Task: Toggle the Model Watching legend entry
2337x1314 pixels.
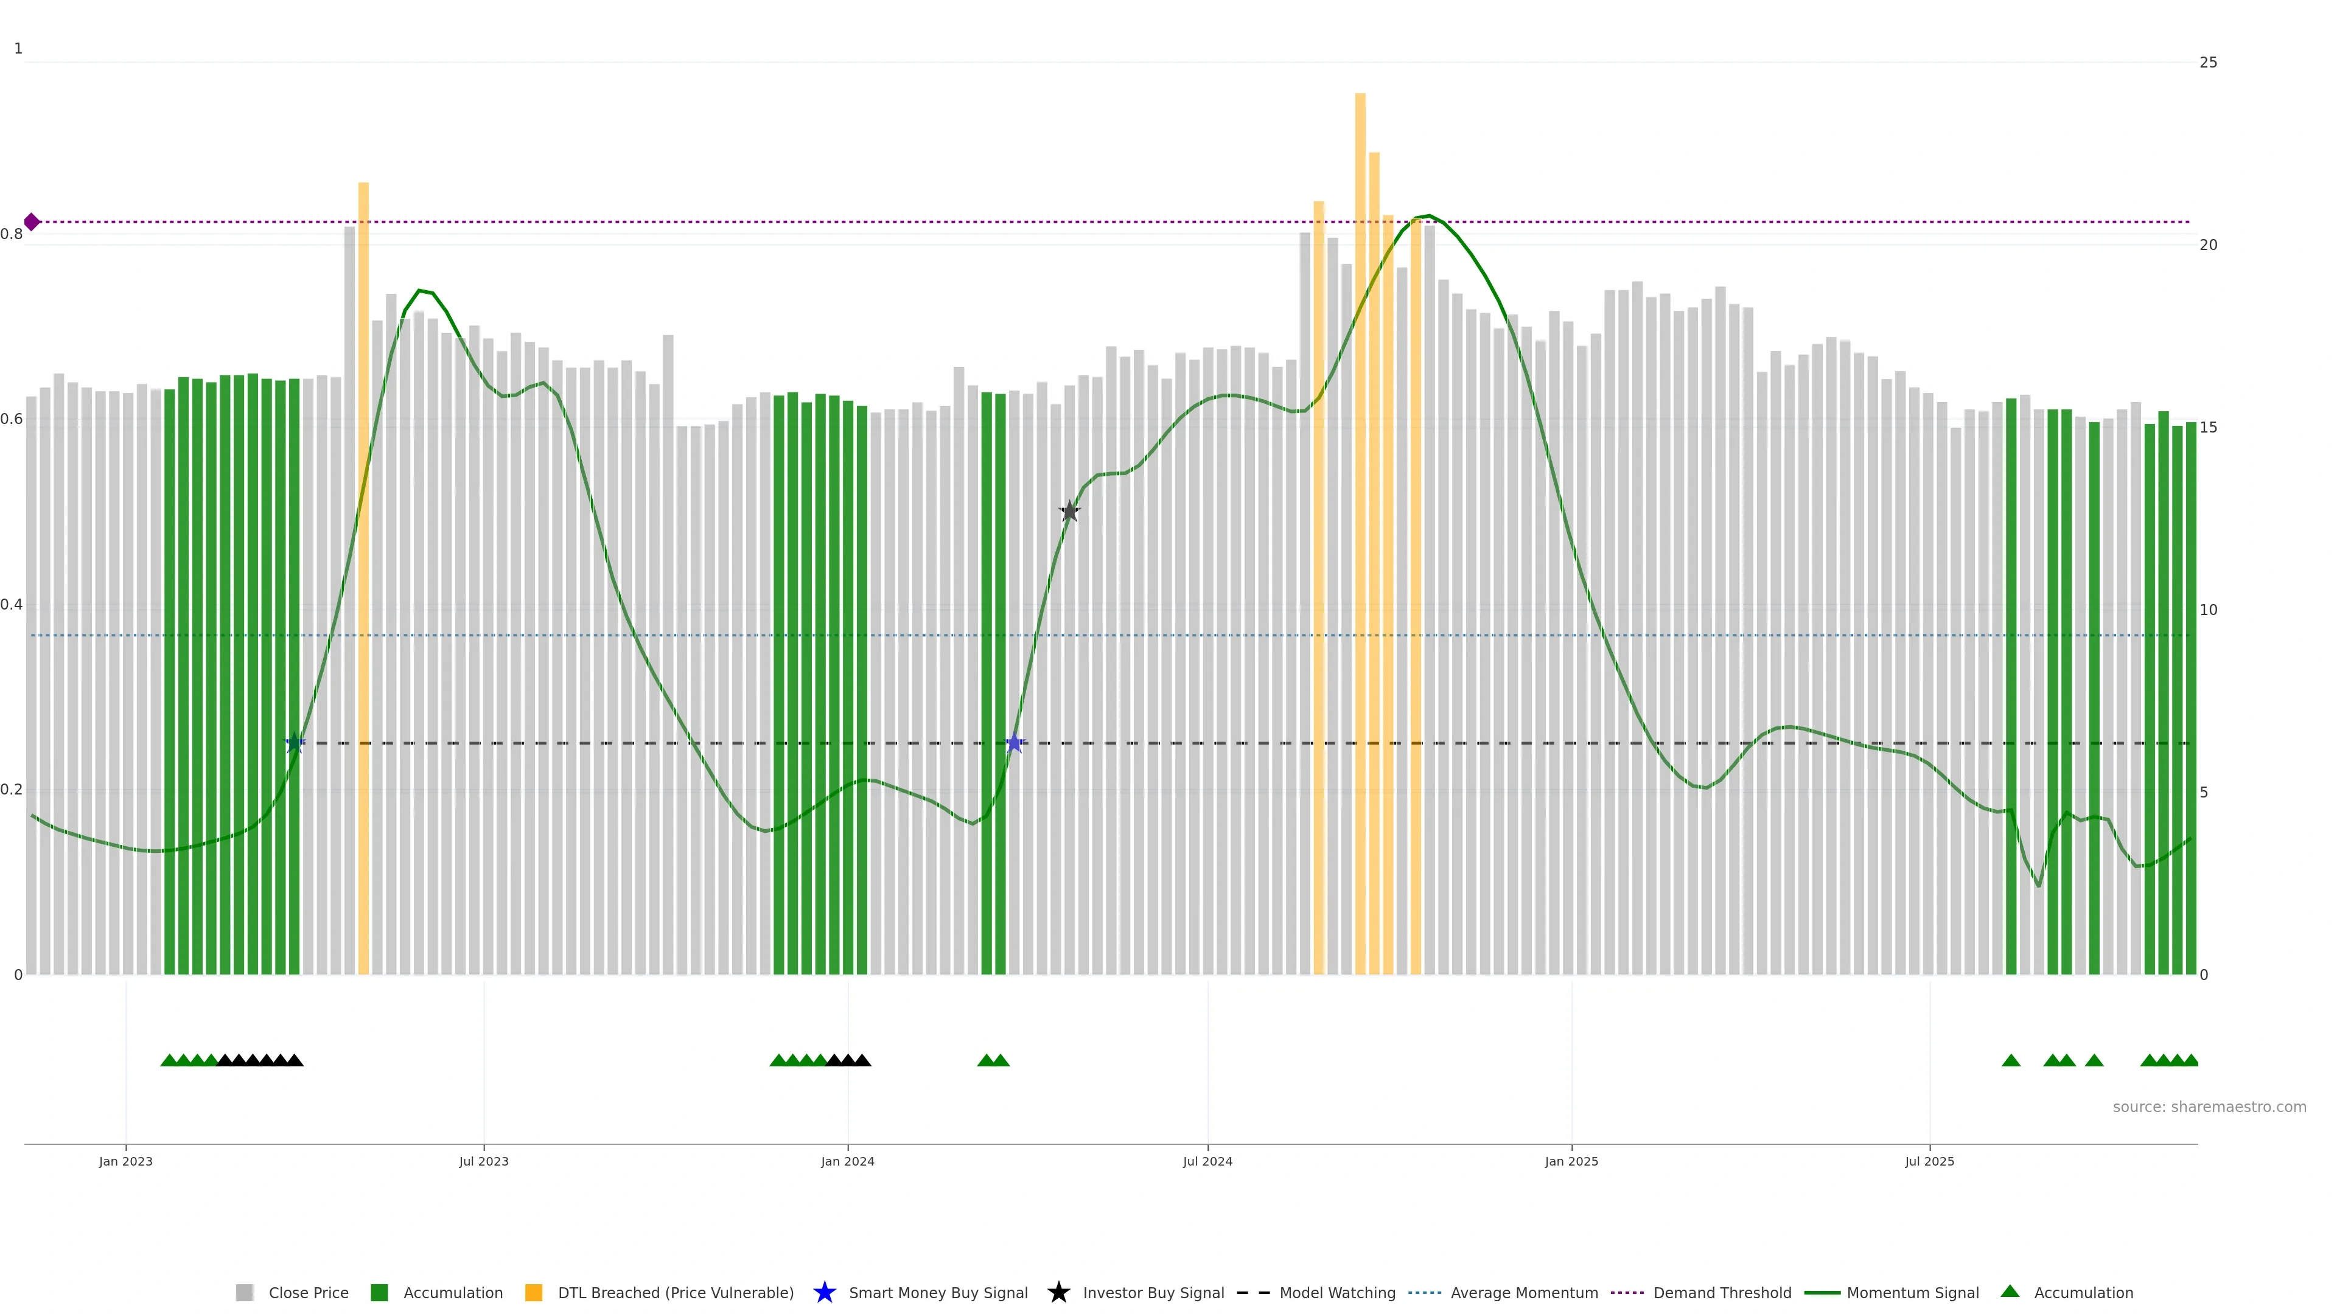Action: (x=1336, y=1292)
